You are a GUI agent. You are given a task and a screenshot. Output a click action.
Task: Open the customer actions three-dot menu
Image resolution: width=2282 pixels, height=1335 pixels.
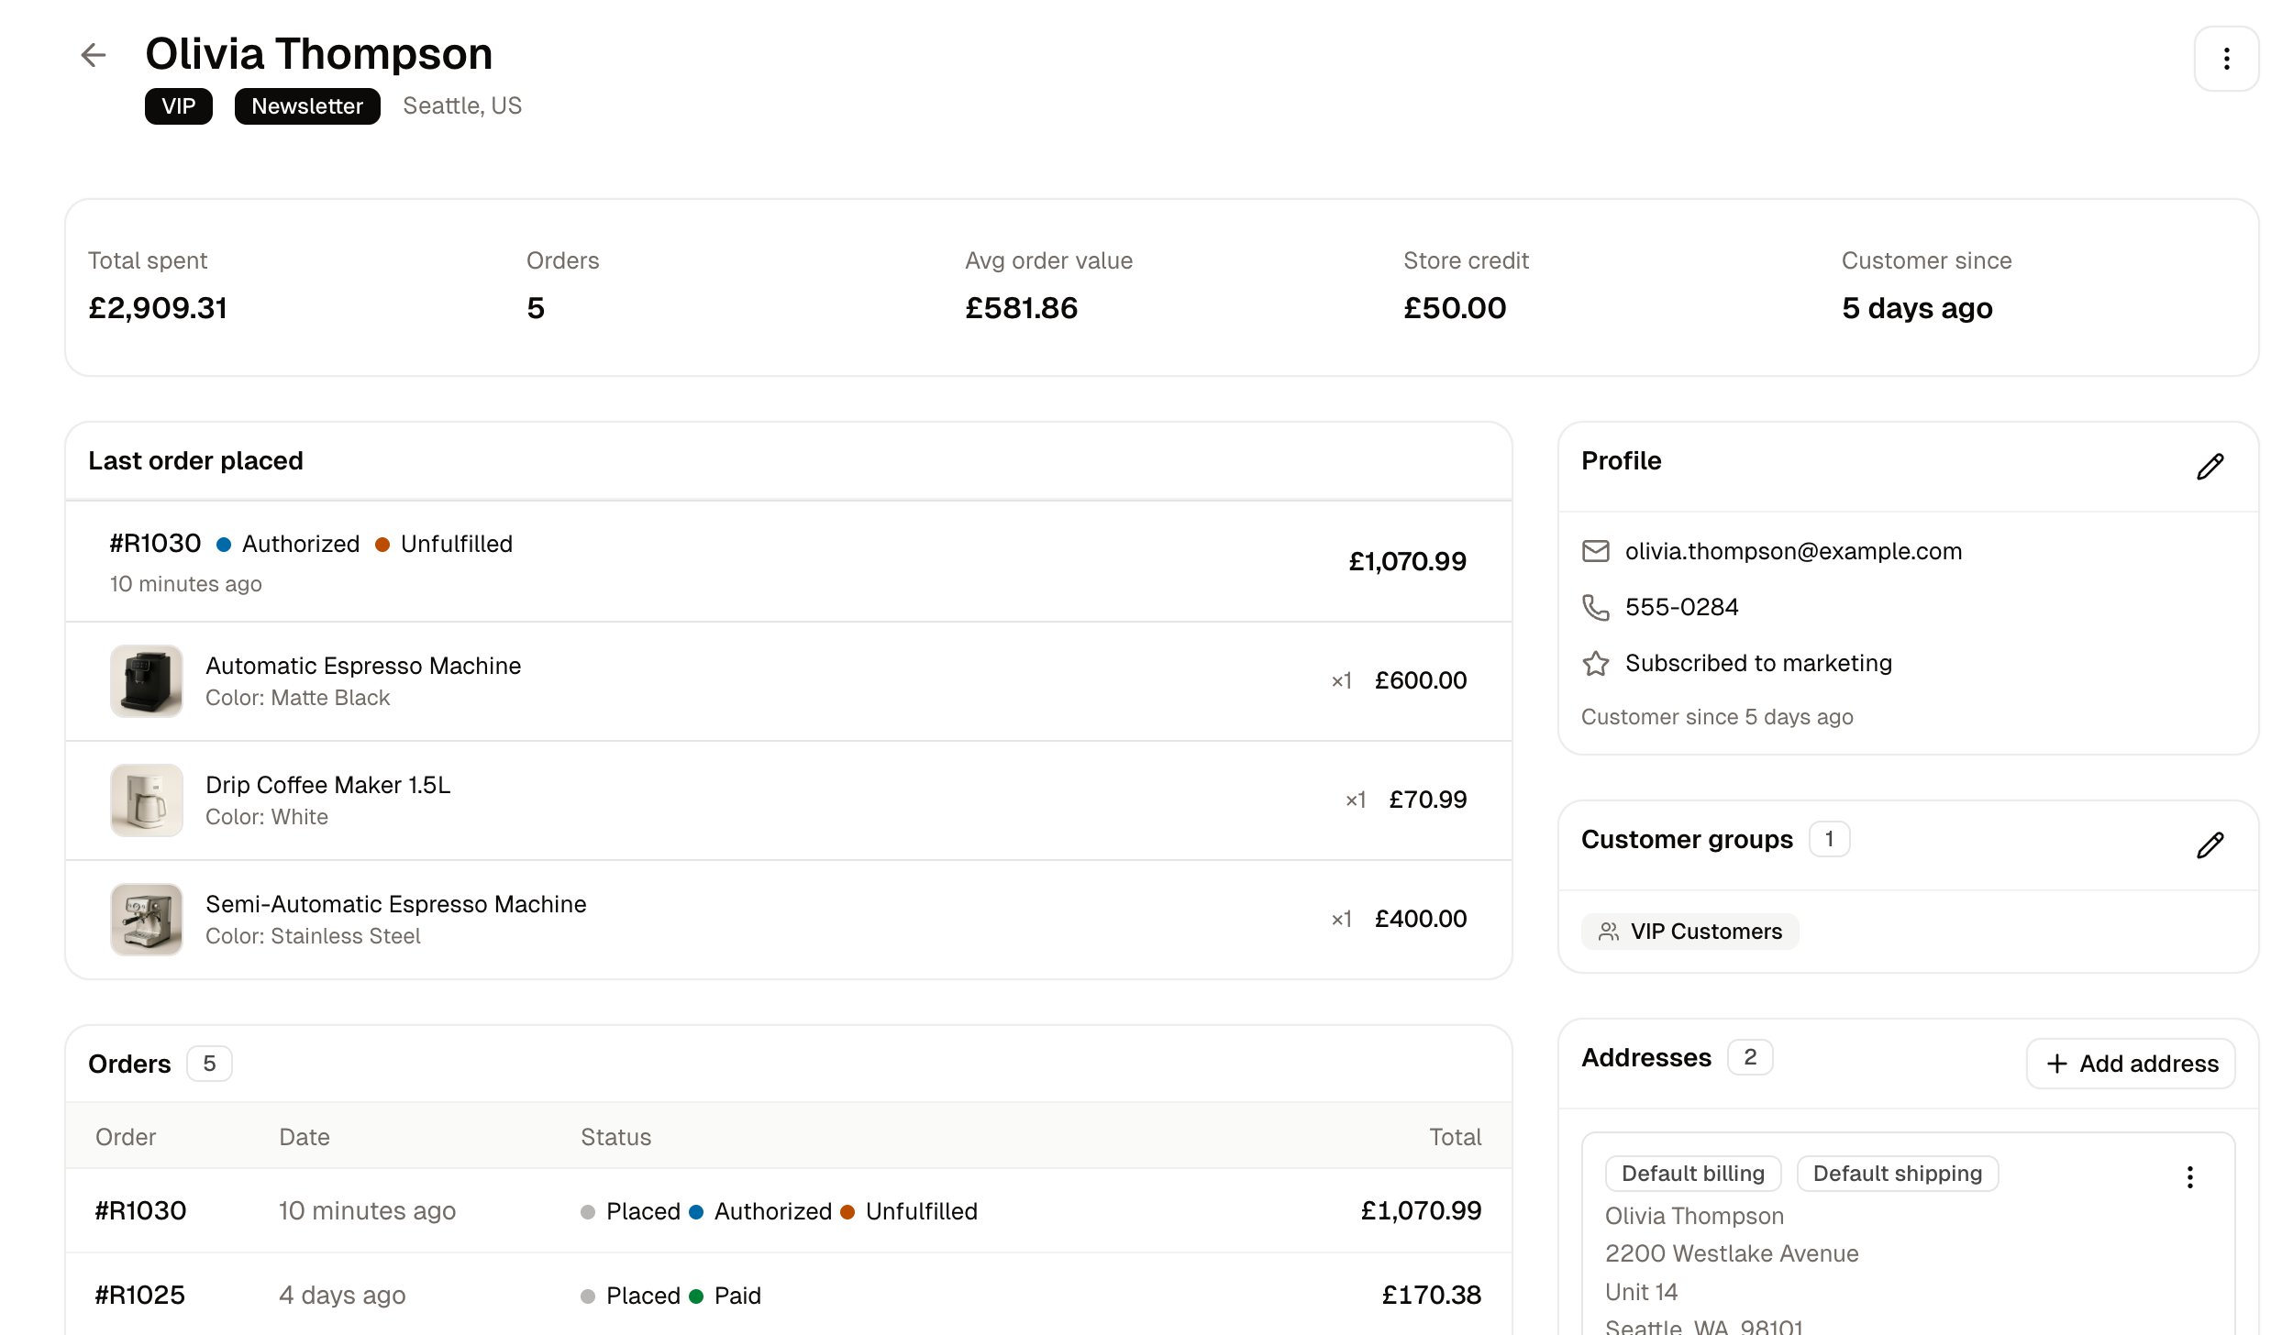tap(2226, 59)
